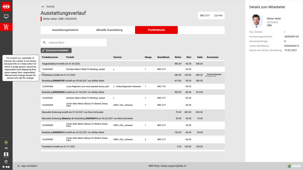
Task: Focus the Historie filtern search field
Action: coord(76,43)
